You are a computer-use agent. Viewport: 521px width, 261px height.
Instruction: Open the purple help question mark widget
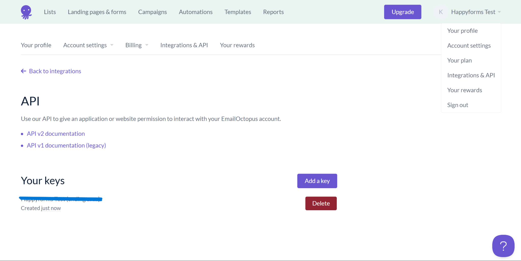503,246
